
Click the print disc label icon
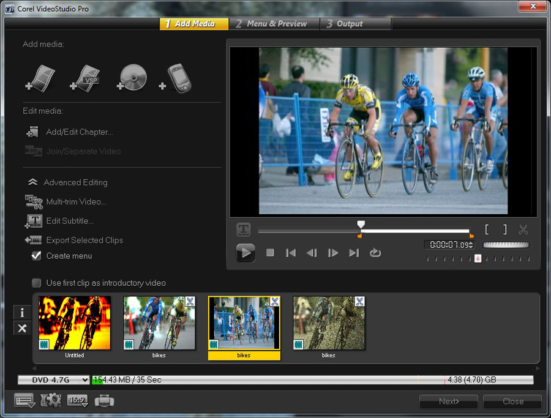tap(104, 401)
